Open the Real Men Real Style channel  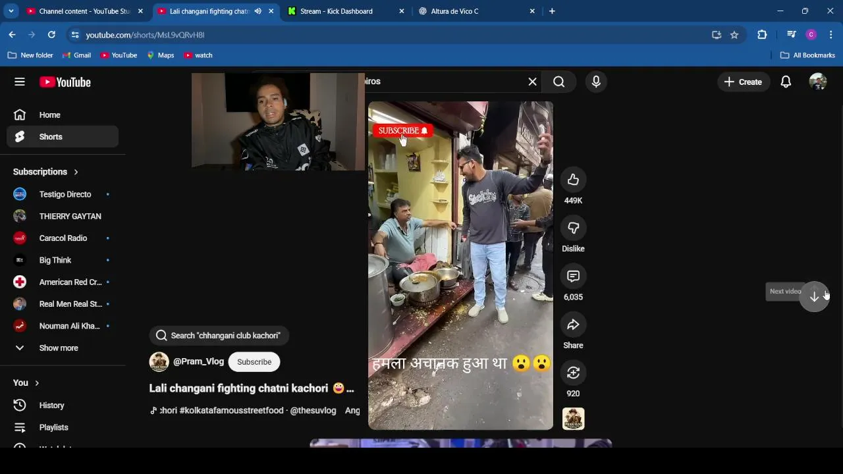pos(63,304)
